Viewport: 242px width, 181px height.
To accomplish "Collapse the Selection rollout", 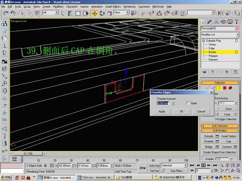I will (220, 83).
